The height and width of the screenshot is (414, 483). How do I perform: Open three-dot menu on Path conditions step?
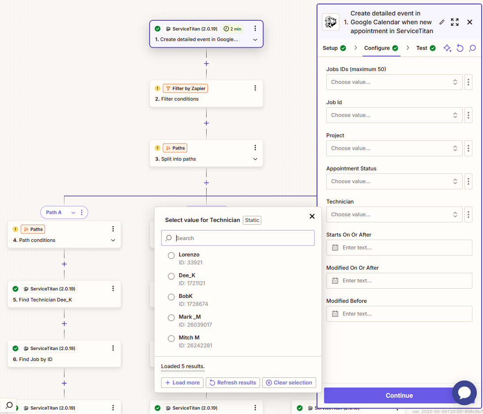[x=113, y=229]
